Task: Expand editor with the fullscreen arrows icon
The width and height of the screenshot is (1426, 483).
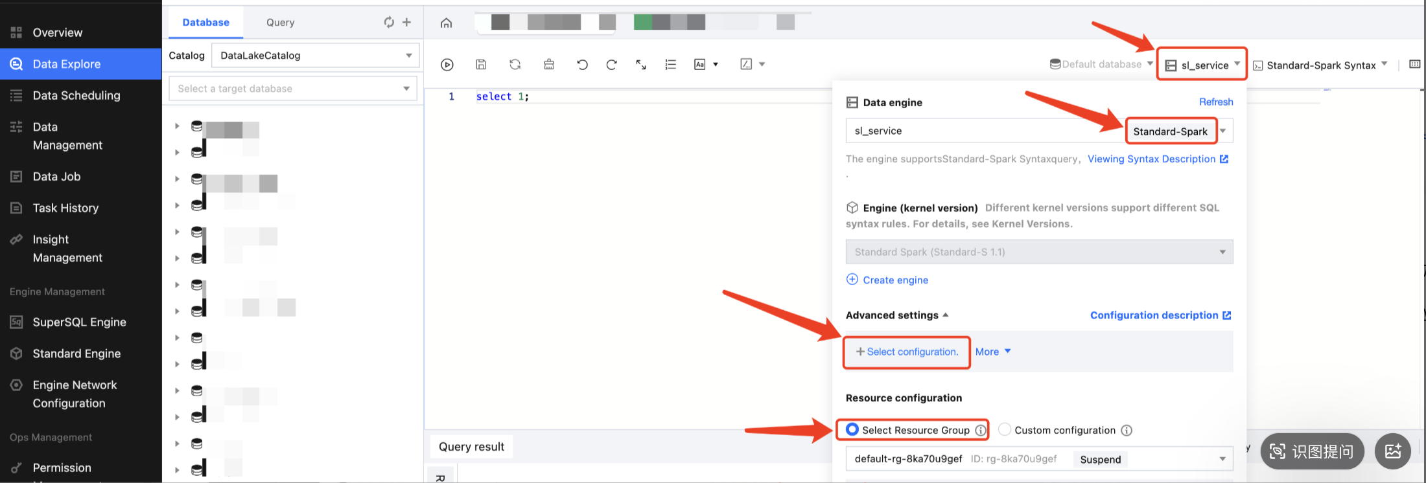Action: tap(641, 65)
